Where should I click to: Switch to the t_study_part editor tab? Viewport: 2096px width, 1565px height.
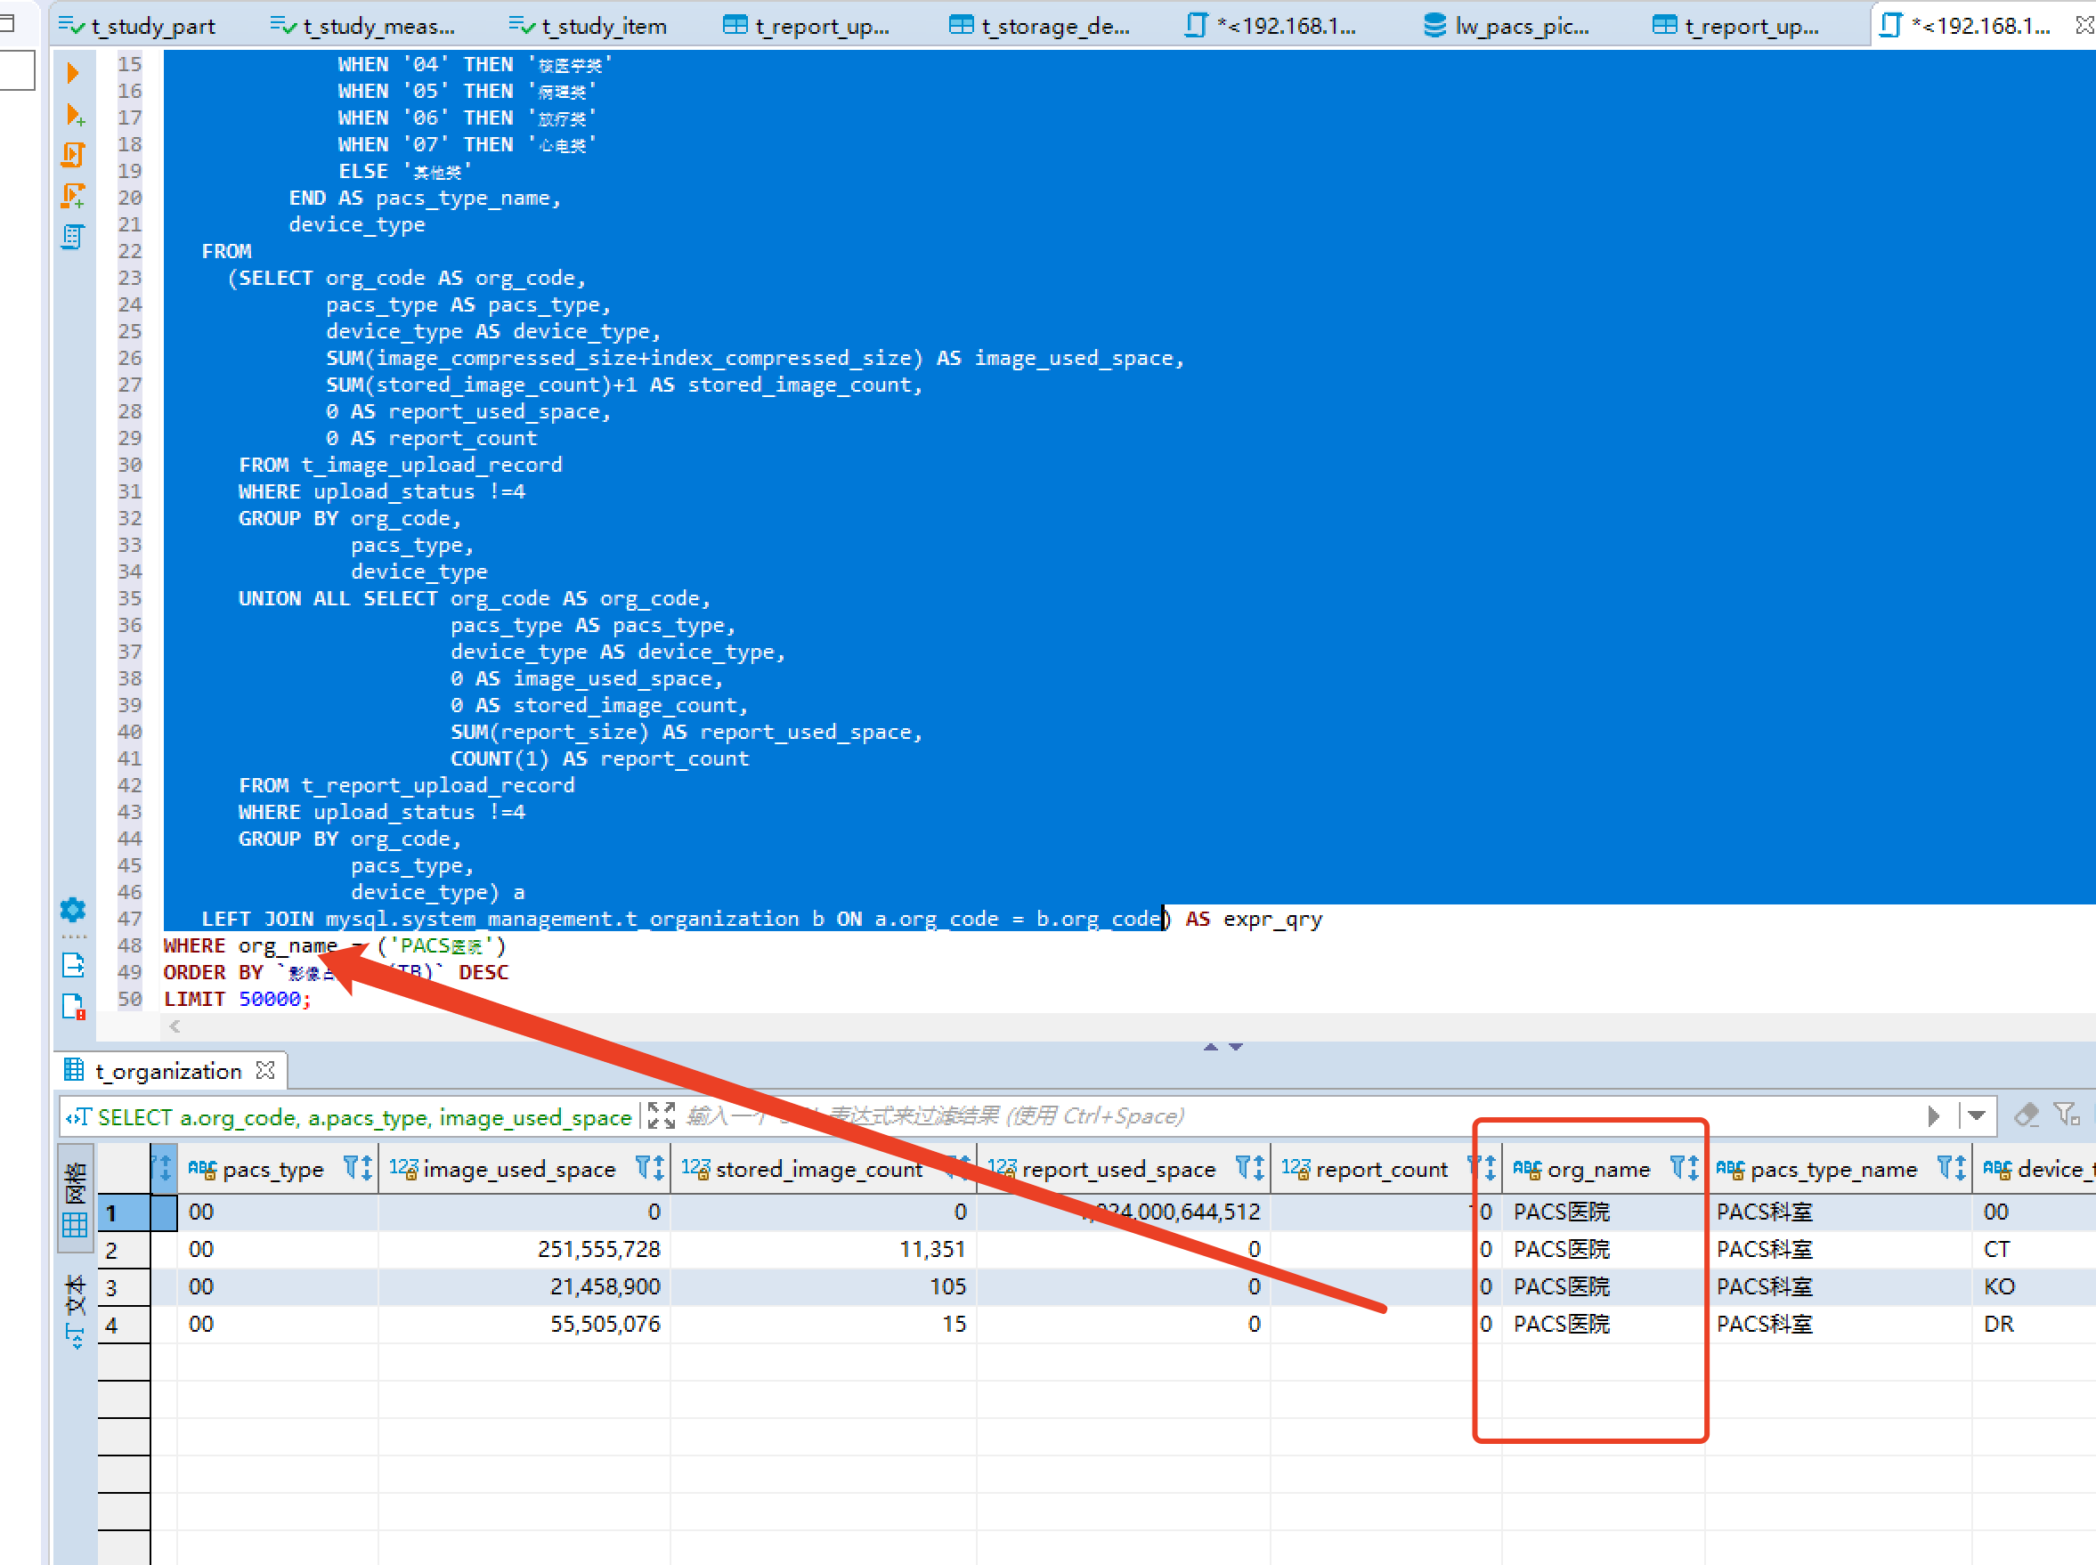(137, 26)
